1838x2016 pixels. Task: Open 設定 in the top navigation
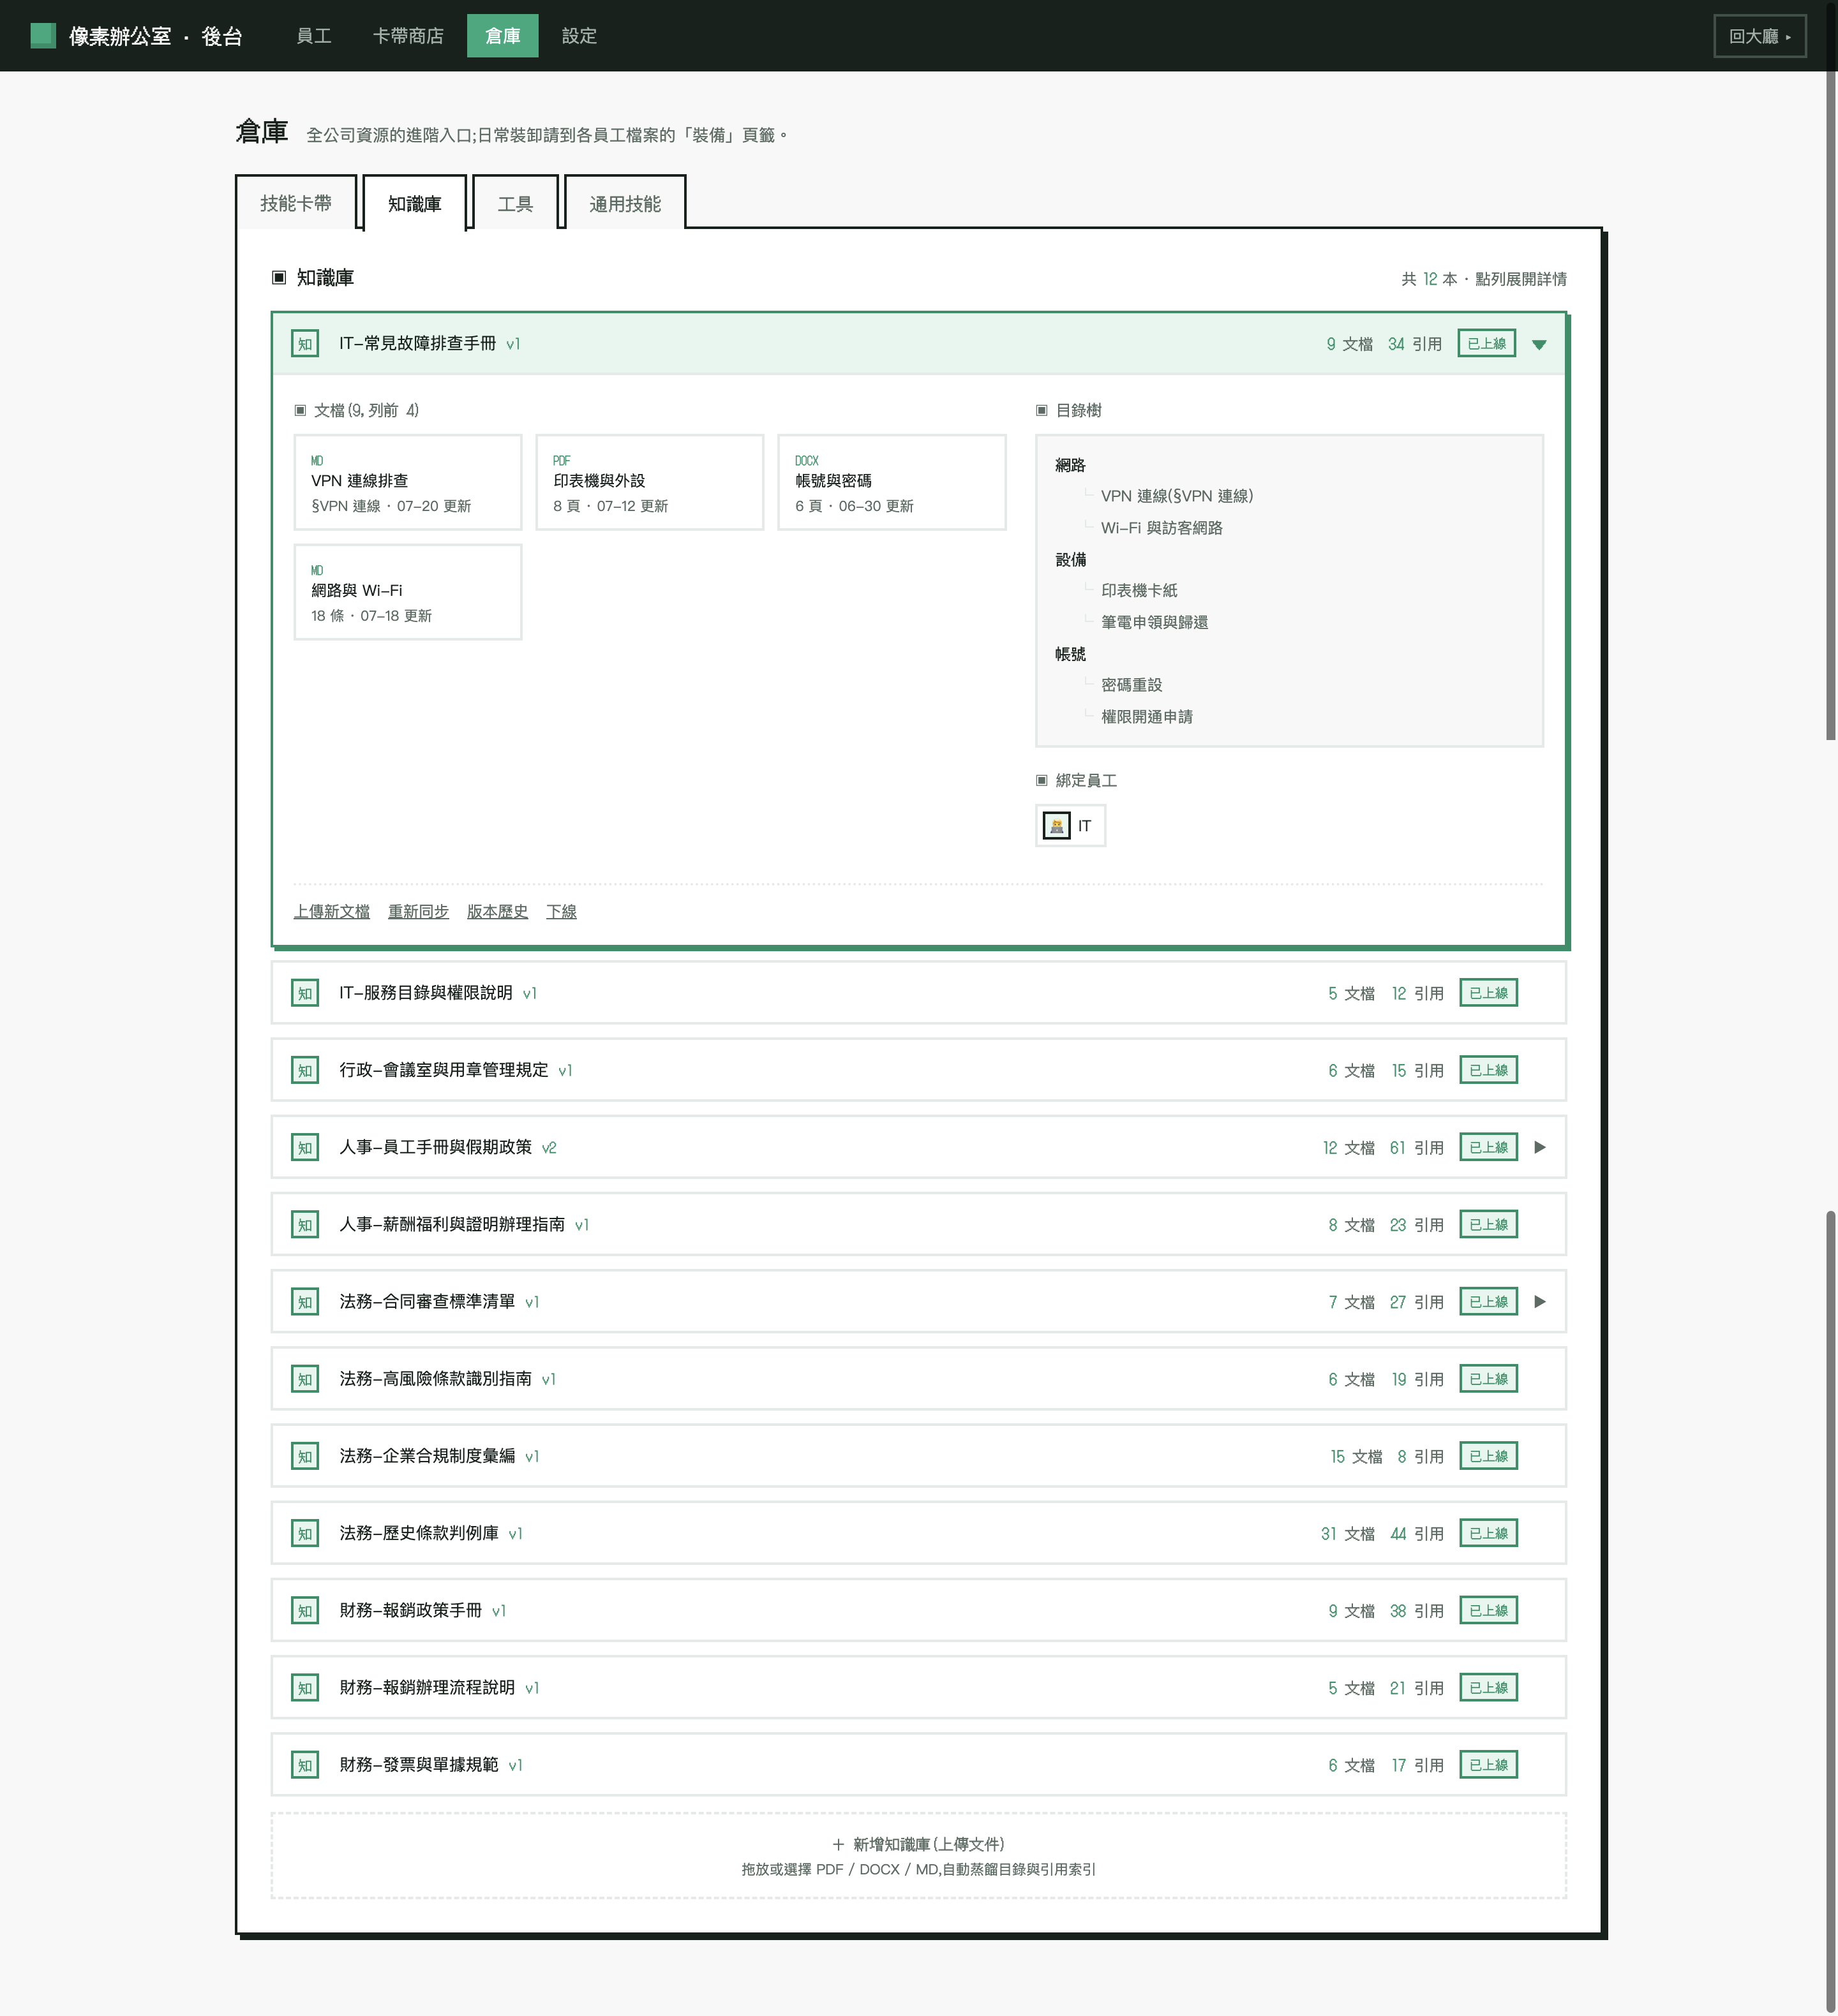click(x=579, y=36)
